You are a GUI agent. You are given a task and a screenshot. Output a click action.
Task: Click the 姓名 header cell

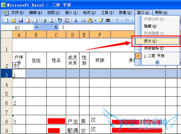[x=56, y=60]
